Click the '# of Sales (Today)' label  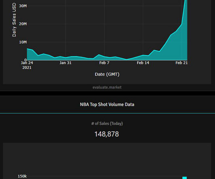pos(107,124)
